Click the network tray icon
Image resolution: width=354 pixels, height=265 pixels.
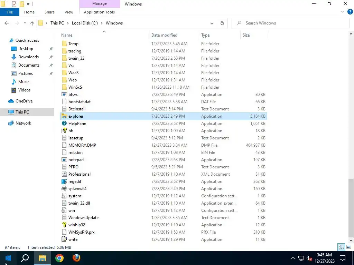click(301, 258)
